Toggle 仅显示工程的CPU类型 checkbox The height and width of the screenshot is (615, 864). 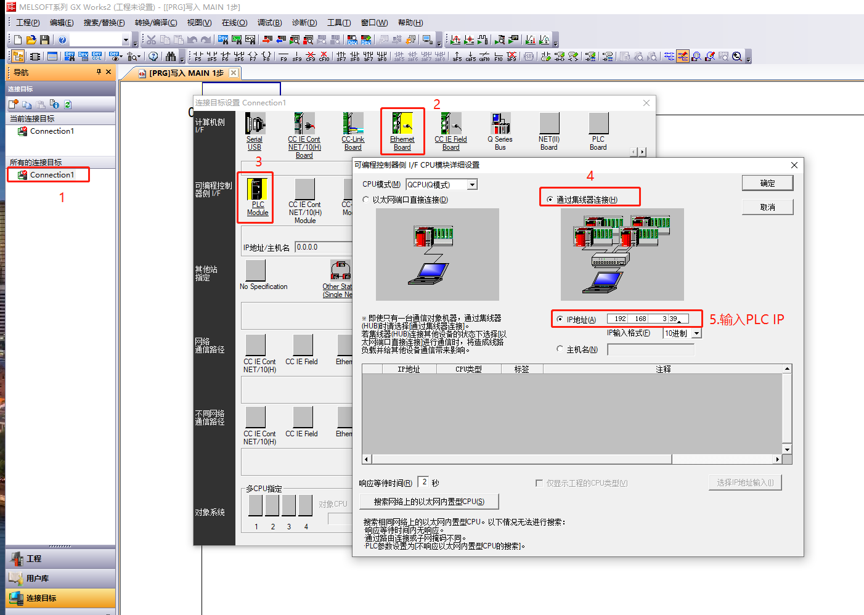(539, 483)
